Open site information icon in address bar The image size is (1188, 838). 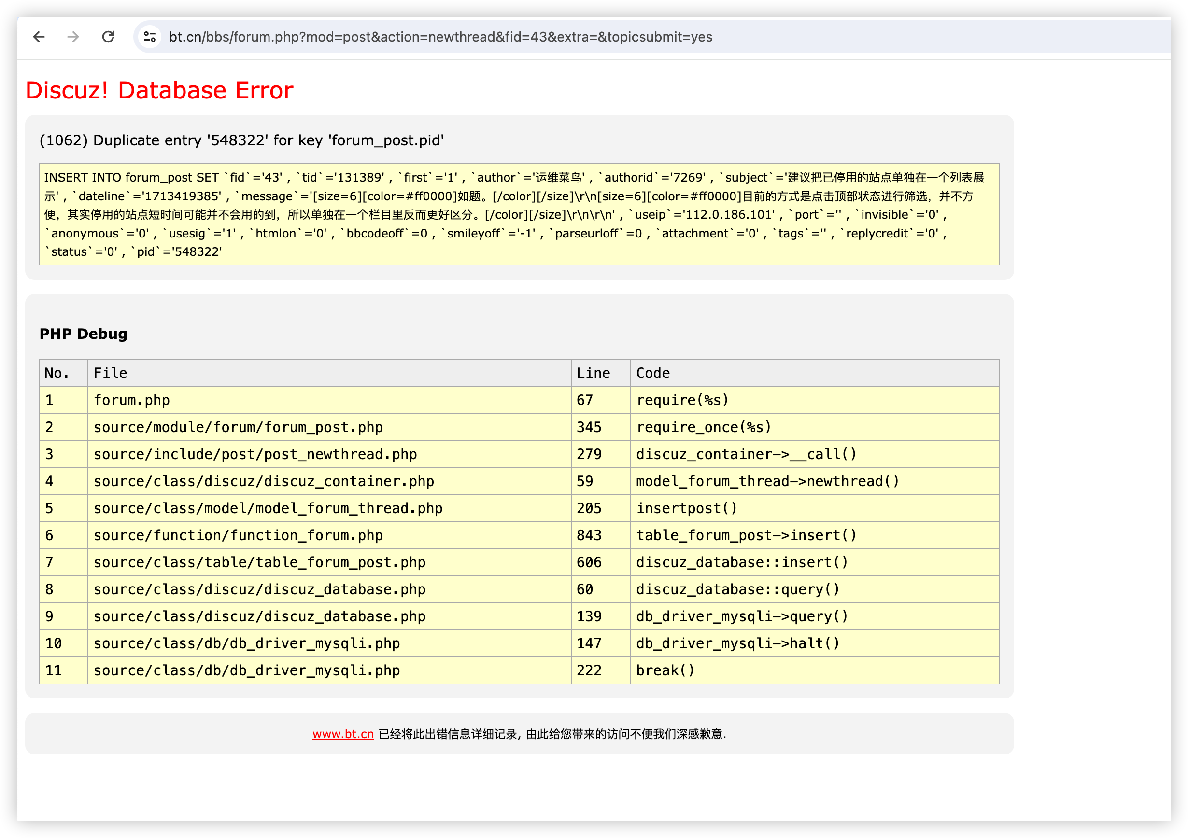150,37
